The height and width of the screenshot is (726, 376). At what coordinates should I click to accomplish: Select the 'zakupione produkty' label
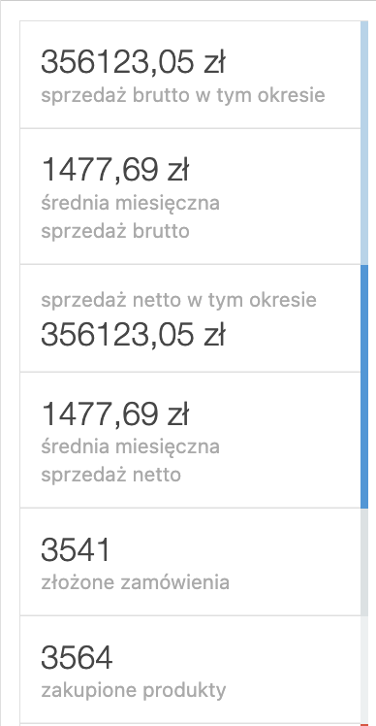point(134,690)
